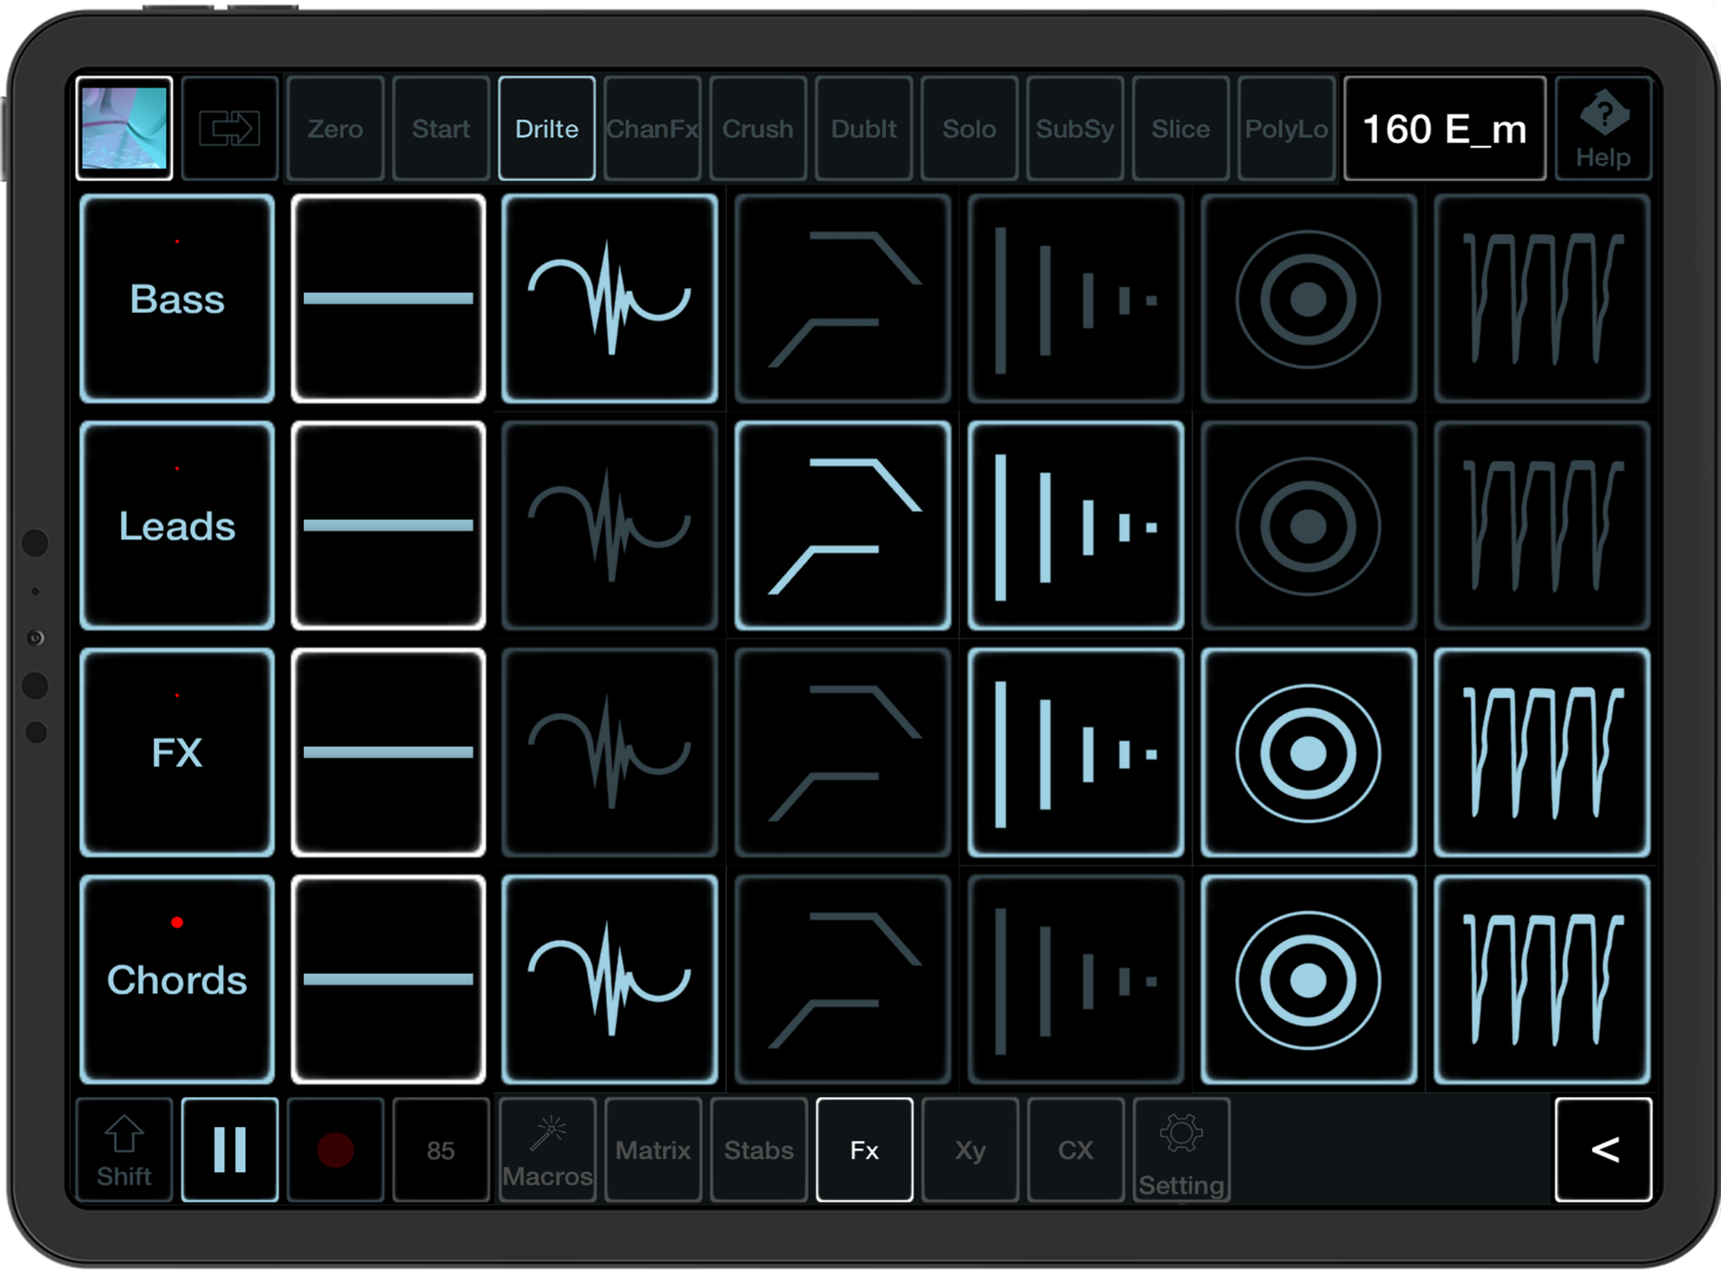
Task: Enable the Leads row filter effect
Action: 843,525
